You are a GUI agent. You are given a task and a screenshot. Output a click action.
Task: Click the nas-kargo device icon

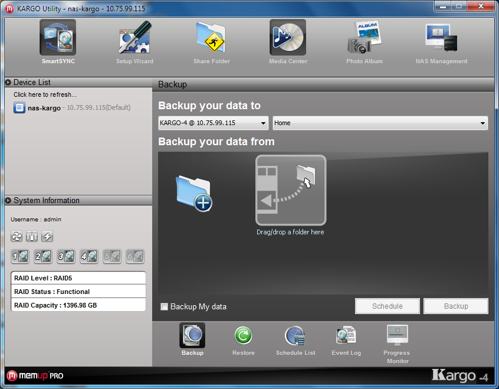tap(19, 107)
